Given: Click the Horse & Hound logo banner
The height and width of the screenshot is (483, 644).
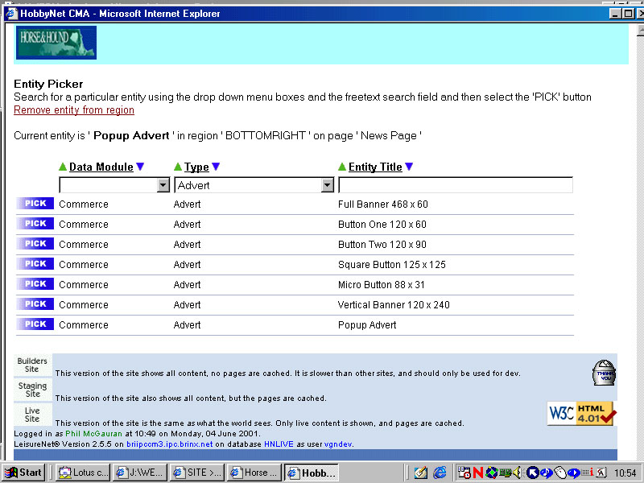Looking at the screenshot, I should coord(56,43).
